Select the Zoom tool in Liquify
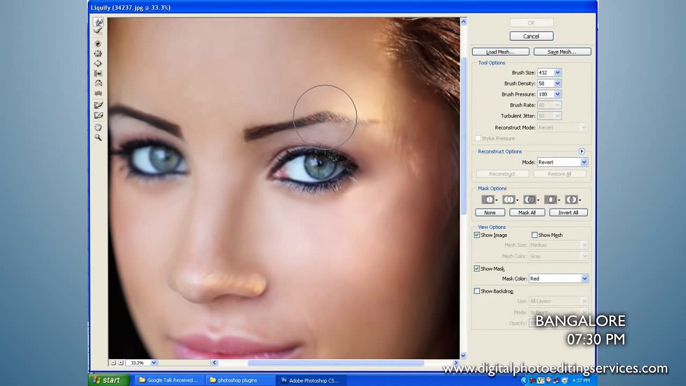Viewport: 686px width, 386px height. click(x=98, y=138)
